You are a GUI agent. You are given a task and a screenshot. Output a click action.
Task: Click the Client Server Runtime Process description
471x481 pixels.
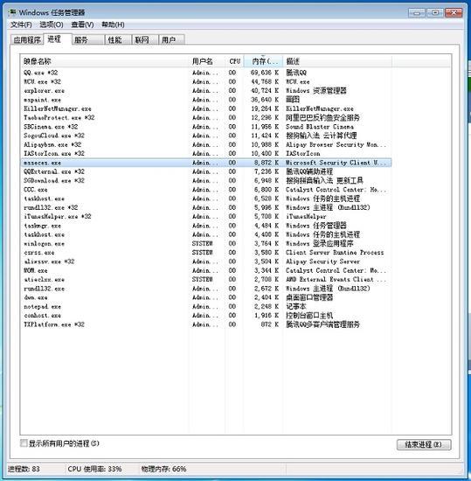point(335,253)
